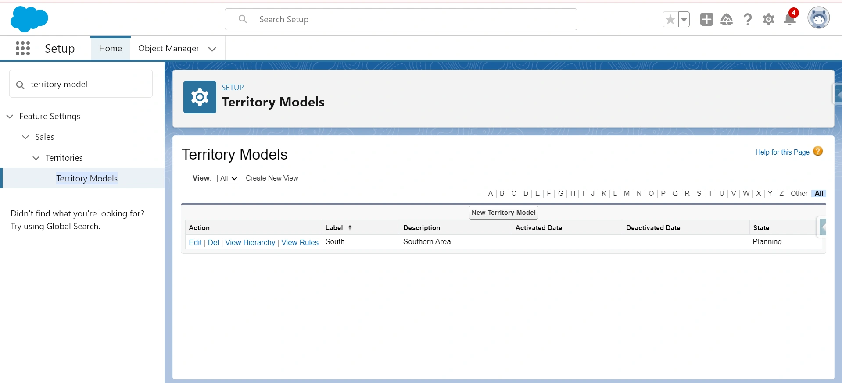Filter list by letter D
The width and height of the screenshot is (842, 383).
526,193
